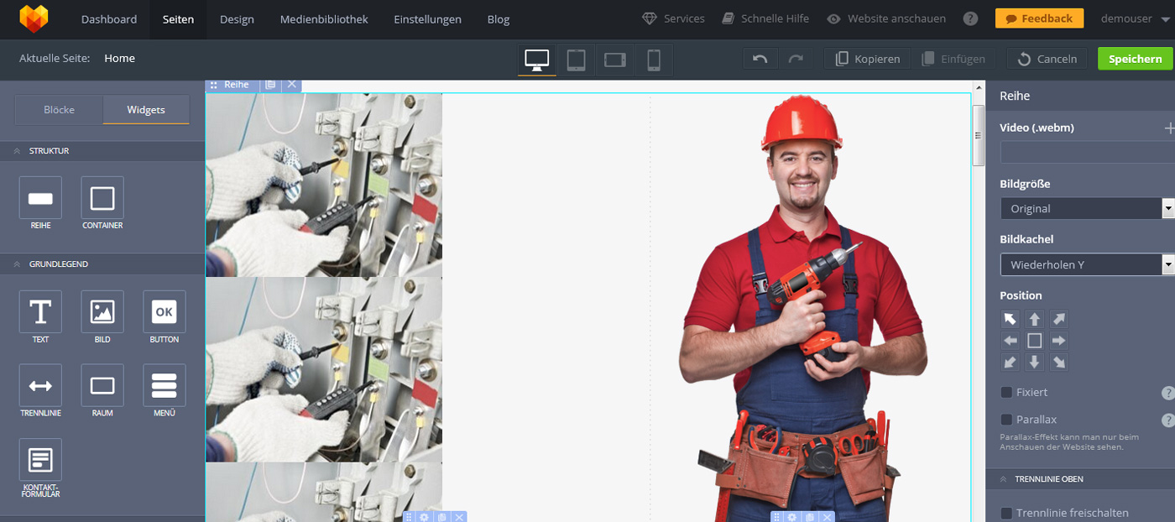This screenshot has height=522, width=1175.
Task: Enable the Fixiert checkbox
Action: click(x=1006, y=392)
